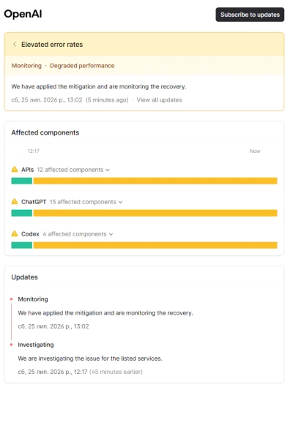The width and height of the screenshot is (304, 439).
Task: Click Subscribe to updates button
Action: [x=250, y=15]
